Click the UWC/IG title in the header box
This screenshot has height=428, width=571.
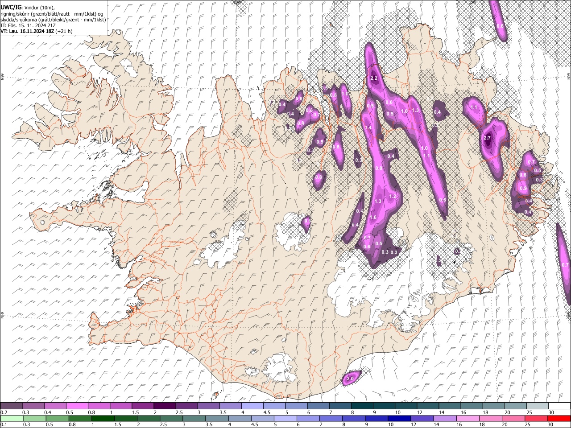pos(11,8)
